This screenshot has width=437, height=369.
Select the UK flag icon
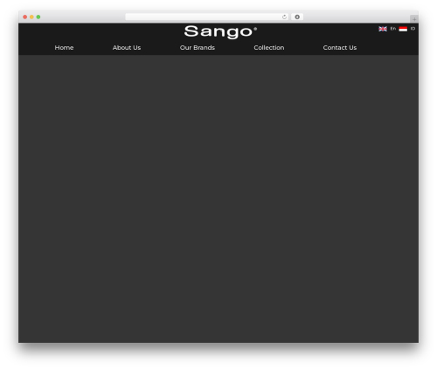pos(383,29)
